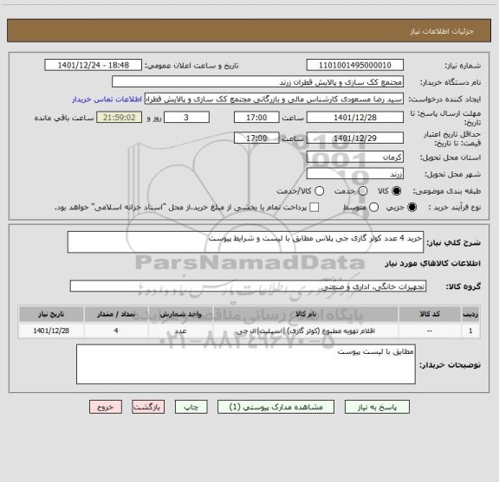Click the پاسخ به نیاز button
Image resolution: width=499 pixels, height=482 pixels.
click(x=377, y=407)
